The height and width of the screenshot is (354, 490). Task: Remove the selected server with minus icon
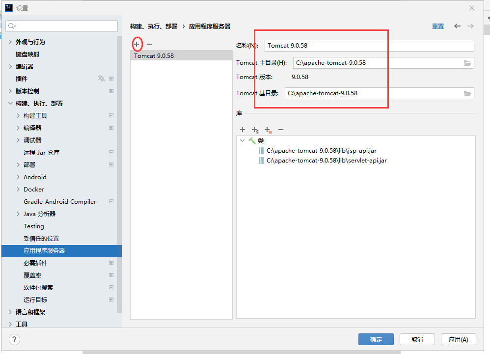tap(149, 44)
